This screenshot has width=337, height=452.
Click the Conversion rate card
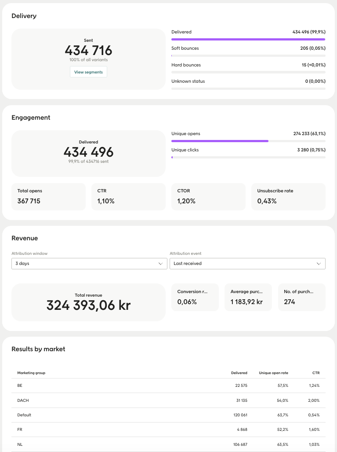195,297
